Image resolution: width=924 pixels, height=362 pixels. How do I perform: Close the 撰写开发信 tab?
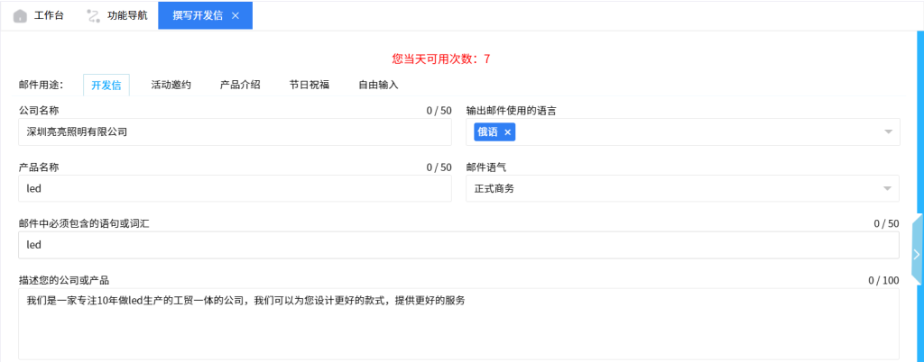click(x=236, y=16)
